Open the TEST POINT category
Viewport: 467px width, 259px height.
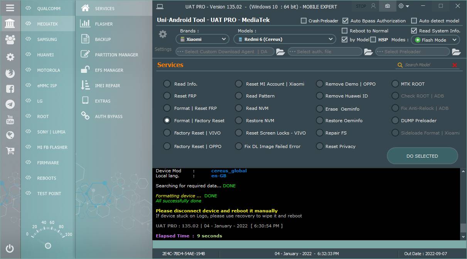point(48,193)
